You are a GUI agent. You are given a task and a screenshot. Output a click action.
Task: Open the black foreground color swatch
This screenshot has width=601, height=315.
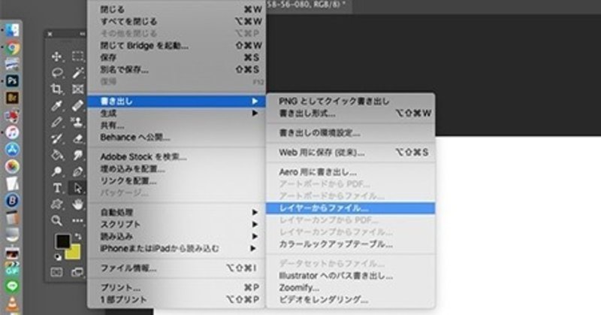63,241
